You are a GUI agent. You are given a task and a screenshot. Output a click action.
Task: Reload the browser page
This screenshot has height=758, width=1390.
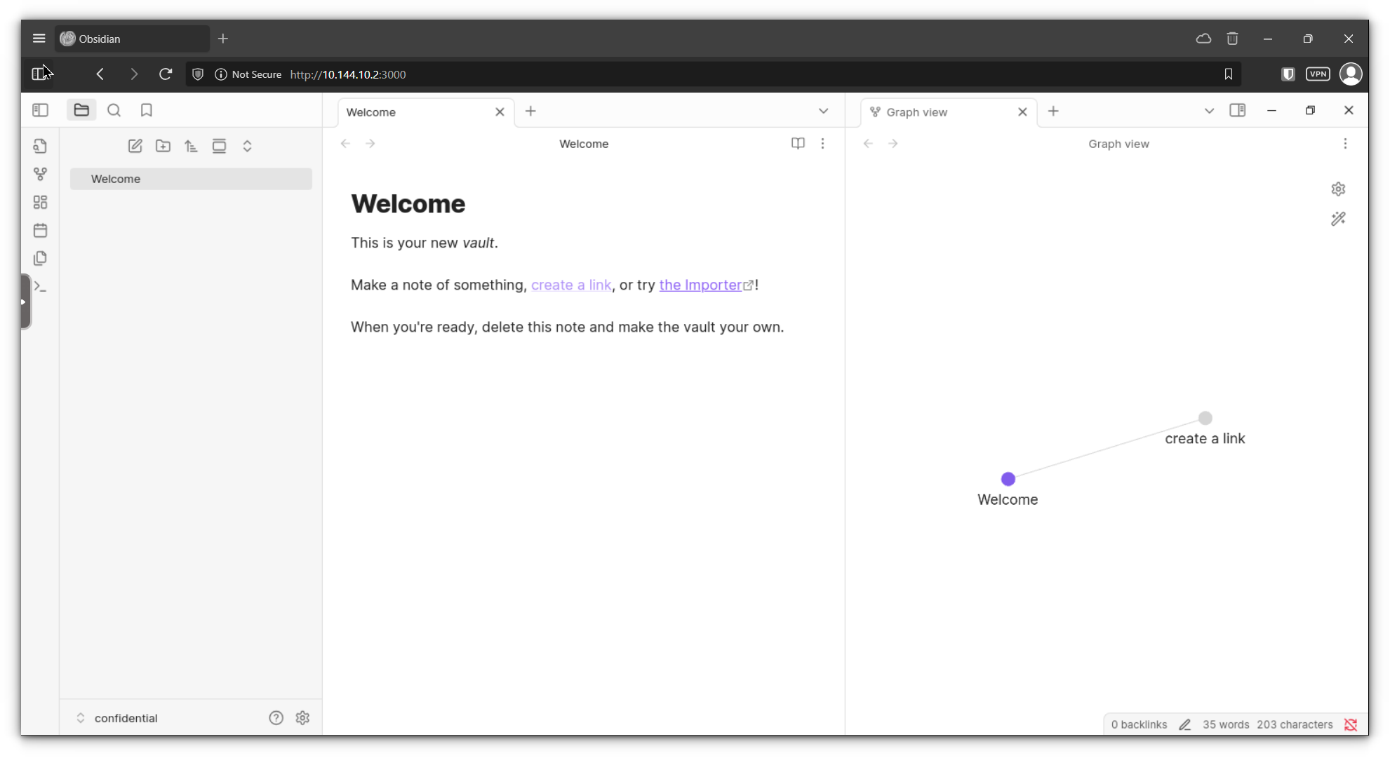coord(166,74)
